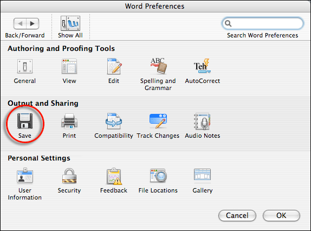Viewport: 311px width, 231px height.
Task: Open the File Locations preferences icon
Action: 158,175
